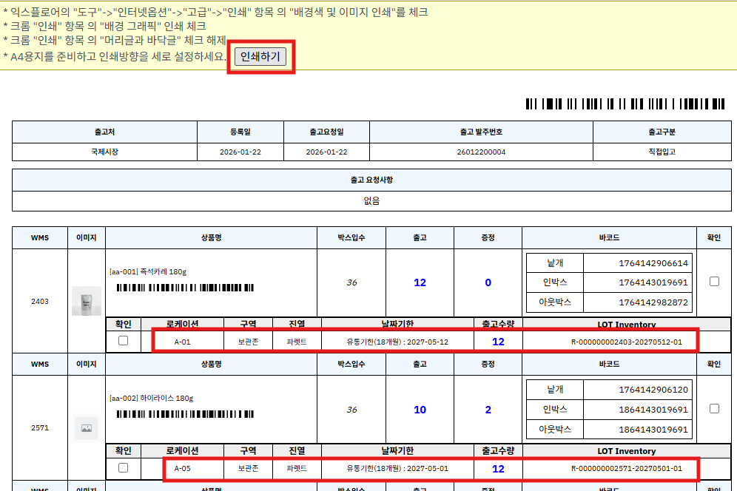737x491 pixels.
Task: Select the 출고 quantity 10
Action: coord(420,410)
